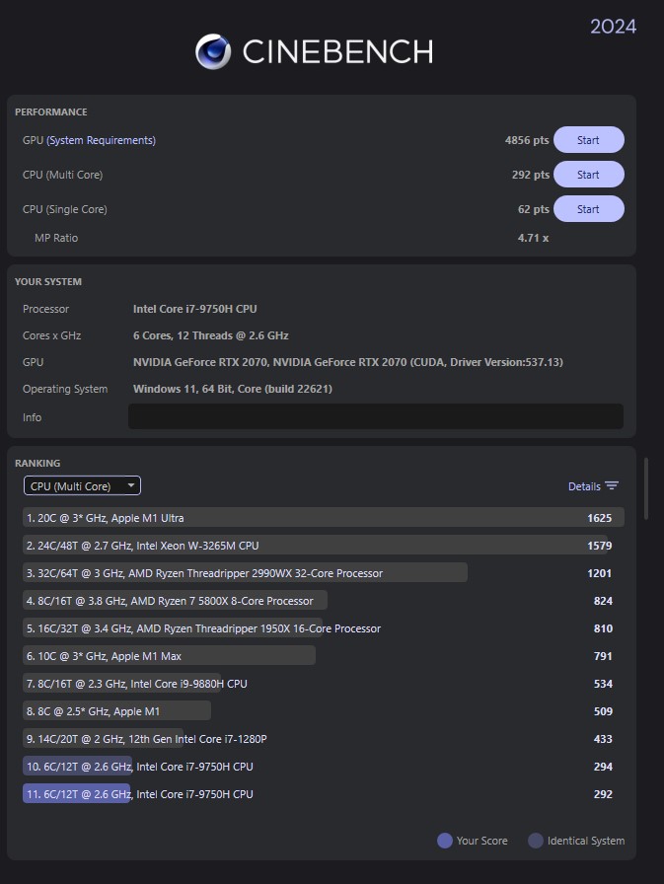Select the Intel Xeon W-3265M ranking row
664x884 pixels.
[x=323, y=546]
